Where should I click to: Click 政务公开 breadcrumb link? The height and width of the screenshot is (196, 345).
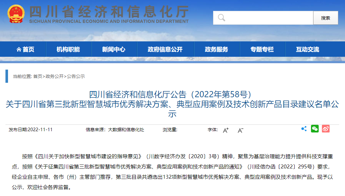click(x=54, y=76)
